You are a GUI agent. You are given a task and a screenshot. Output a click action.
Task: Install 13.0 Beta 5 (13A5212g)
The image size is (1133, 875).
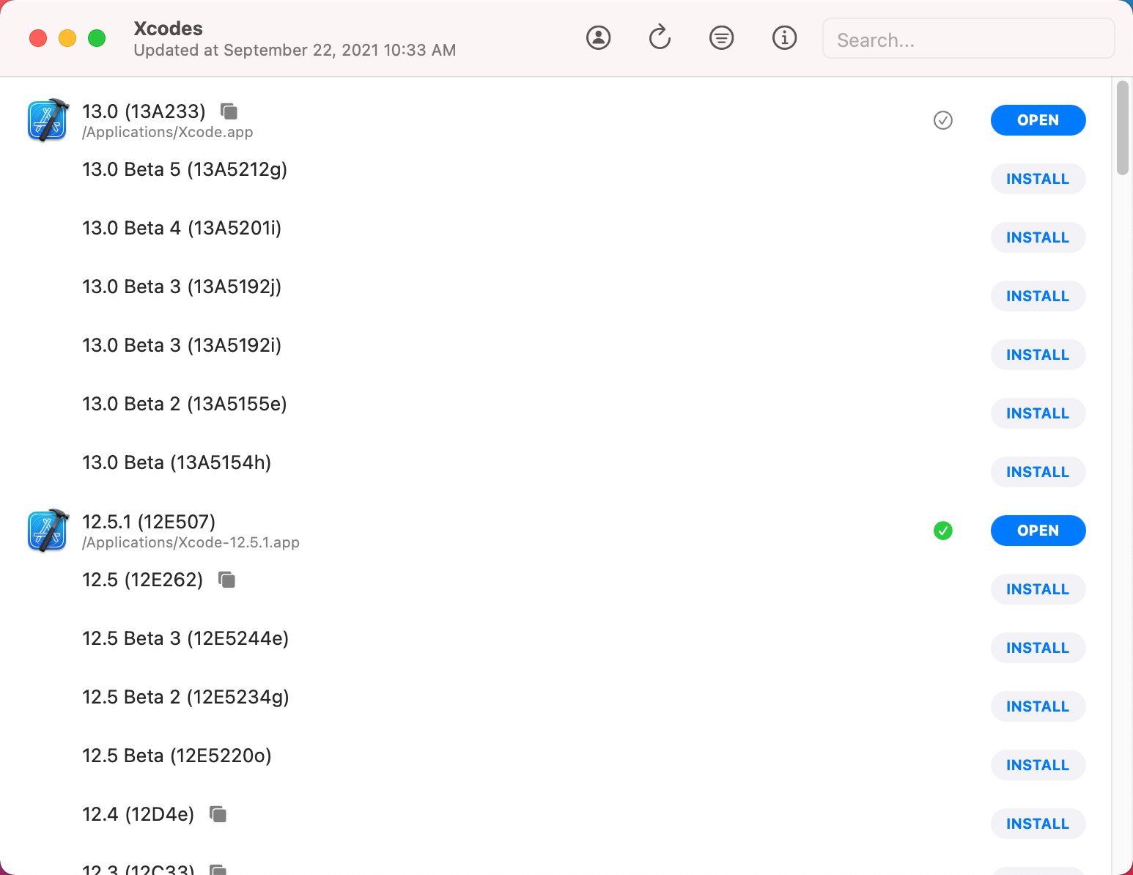pyautogui.click(x=1038, y=179)
